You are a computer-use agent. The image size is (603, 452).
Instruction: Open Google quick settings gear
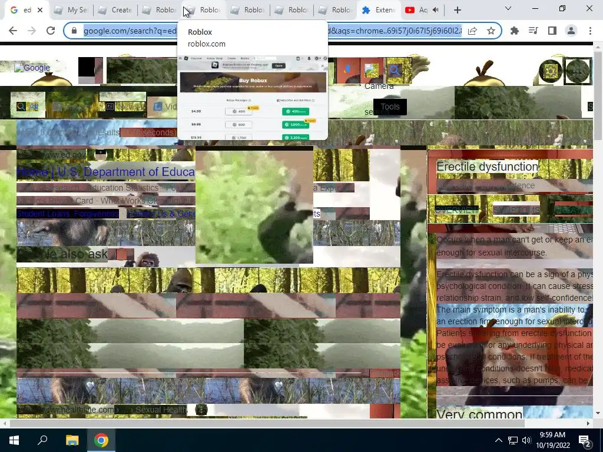[551, 71]
